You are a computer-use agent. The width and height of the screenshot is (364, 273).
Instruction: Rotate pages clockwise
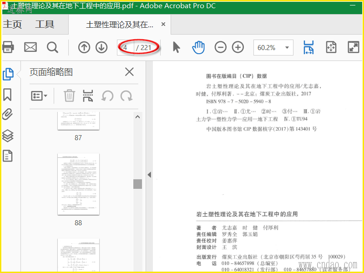pos(126,96)
